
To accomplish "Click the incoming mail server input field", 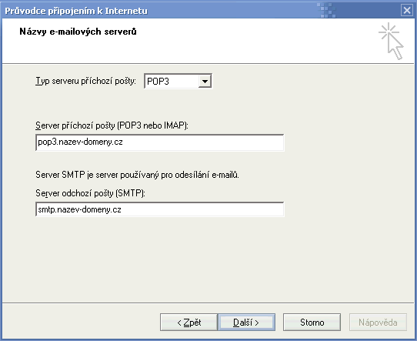I will coord(160,142).
